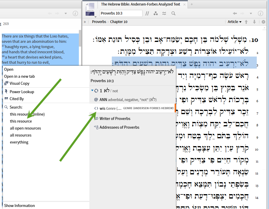Click the parallel passages slashes icon
This screenshot has width=269, height=209.
147,13
